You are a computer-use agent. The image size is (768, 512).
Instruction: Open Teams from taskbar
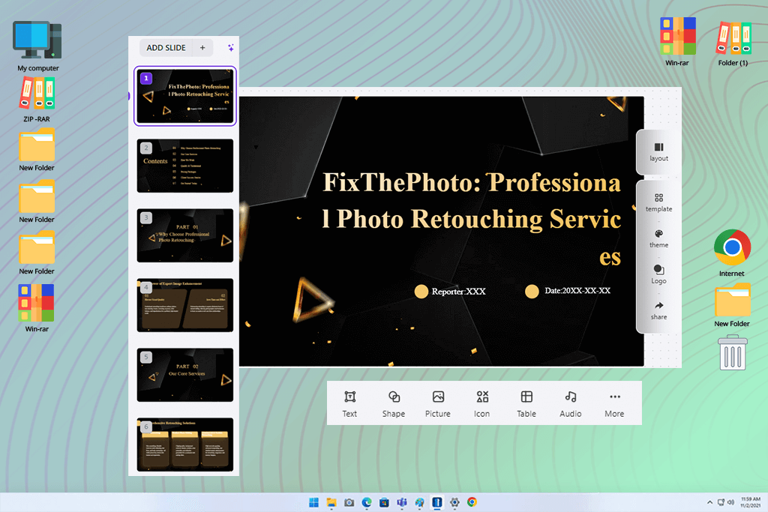point(402,502)
